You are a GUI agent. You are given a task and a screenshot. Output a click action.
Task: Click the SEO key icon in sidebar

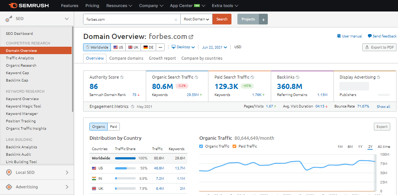tap(9, 19)
